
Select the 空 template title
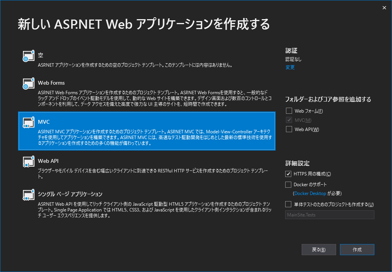point(41,55)
